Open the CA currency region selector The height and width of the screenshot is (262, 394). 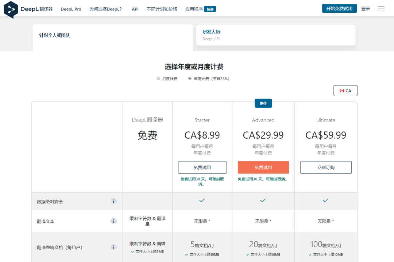coord(345,91)
